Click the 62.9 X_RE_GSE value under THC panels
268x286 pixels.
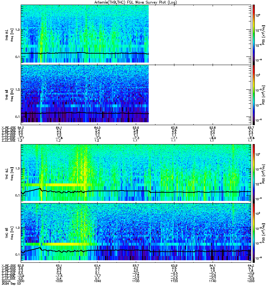(x=20, y=266)
